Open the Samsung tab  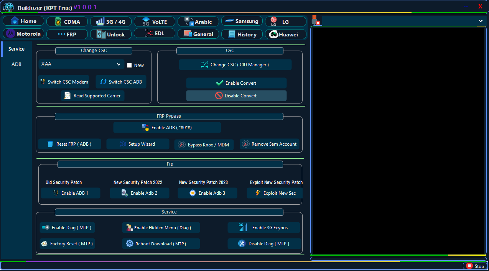[242, 21]
